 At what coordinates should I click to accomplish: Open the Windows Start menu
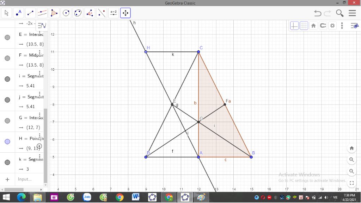pyautogui.click(x=6, y=197)
